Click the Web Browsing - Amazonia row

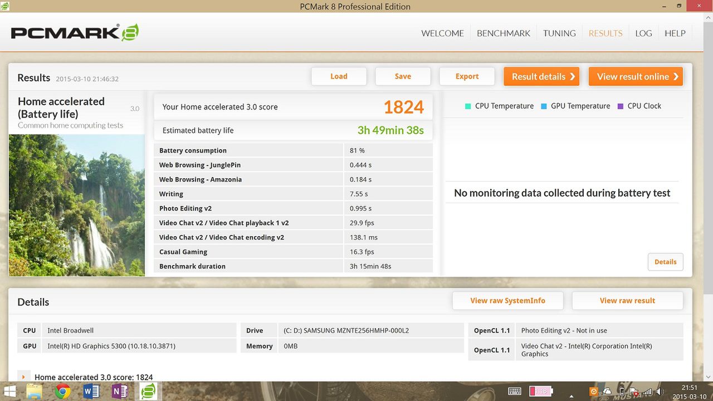[x=293, y=179]
